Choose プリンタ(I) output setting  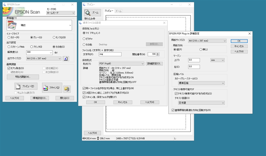coord(36,47)
